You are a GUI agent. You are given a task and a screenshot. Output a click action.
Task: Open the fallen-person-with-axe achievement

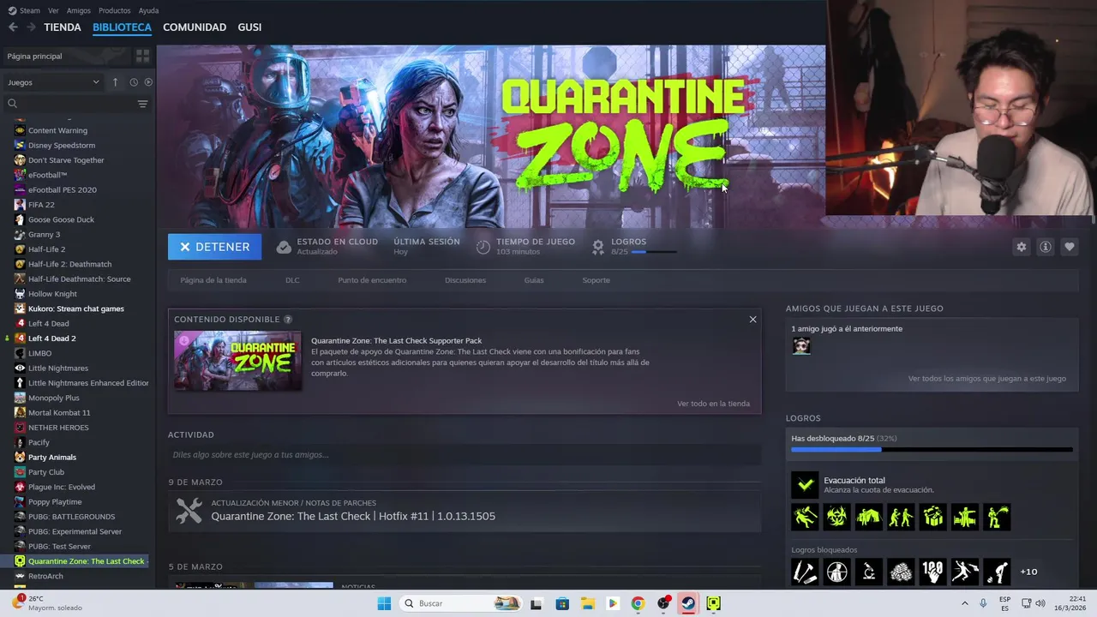click(805, 517)
